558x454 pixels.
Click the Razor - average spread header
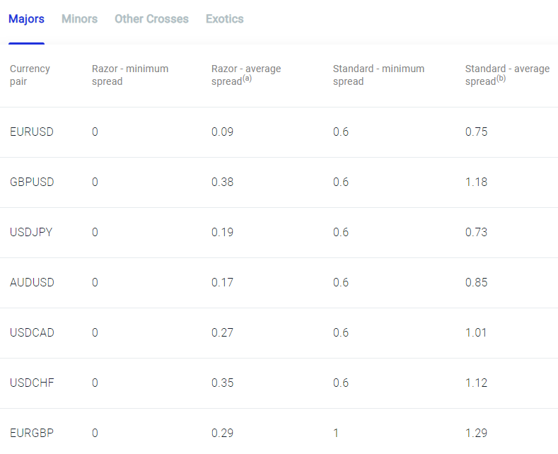pyautogui.click(x=246, y=75)
